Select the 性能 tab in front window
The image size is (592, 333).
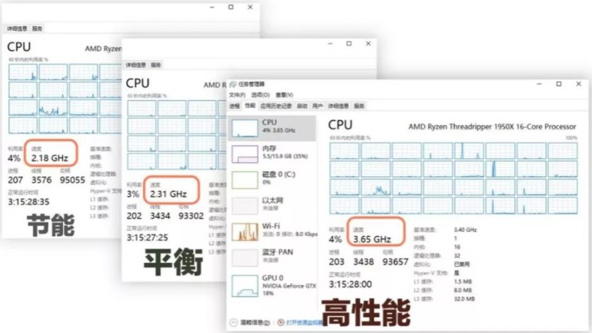[250, 106]
